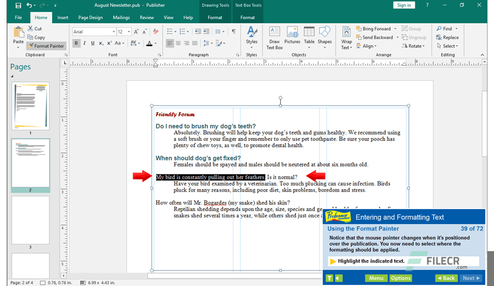Select page 3 thumbnail
The image size is (494, 286).
[31, 220]
